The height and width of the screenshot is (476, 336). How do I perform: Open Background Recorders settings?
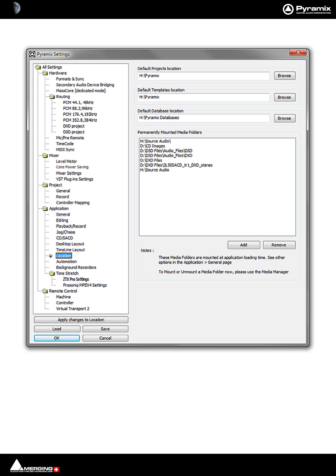(x=76, y=267)
